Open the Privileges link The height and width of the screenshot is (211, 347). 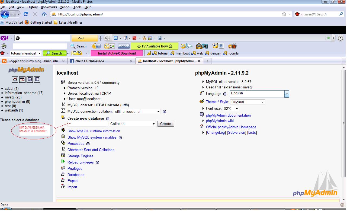tap(75, 168)
